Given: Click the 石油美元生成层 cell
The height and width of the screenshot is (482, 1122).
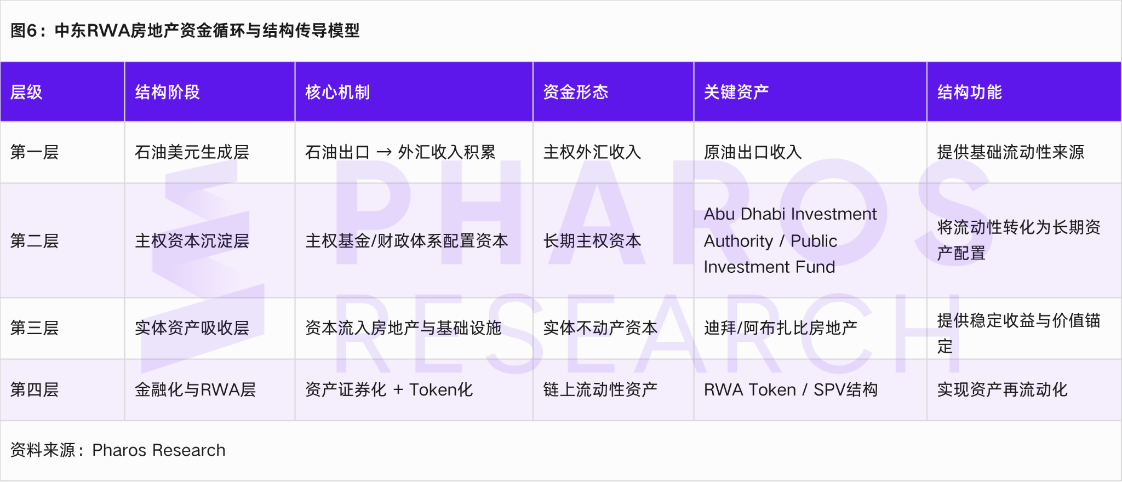Looking at the screenshot, I should pyautogui.click(x=192, y=152).
